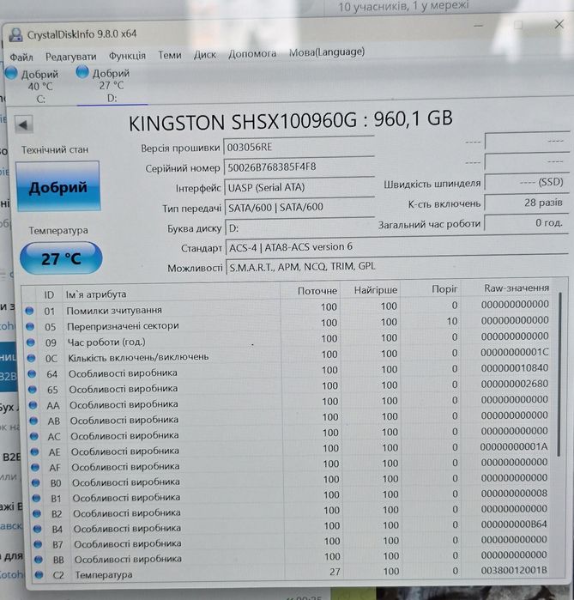Image resolution: width=574 pixels, height=600 pixels.
Task: Click raw value 000000010840
Action: (x=515, y=368)
